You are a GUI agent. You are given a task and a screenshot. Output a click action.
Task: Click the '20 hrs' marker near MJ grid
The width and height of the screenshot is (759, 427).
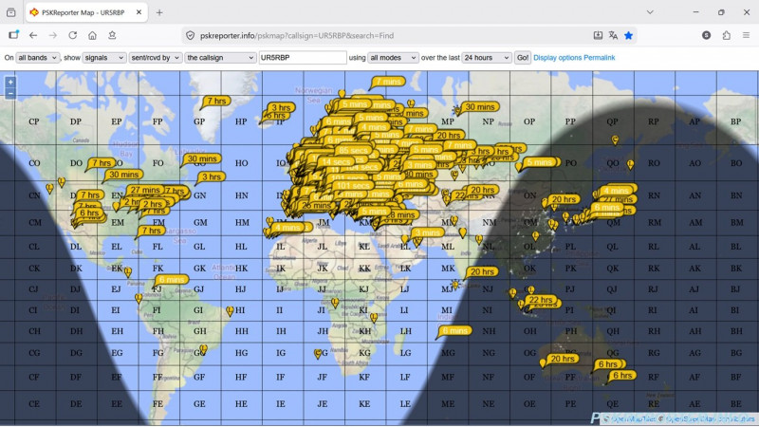(482, 271)
